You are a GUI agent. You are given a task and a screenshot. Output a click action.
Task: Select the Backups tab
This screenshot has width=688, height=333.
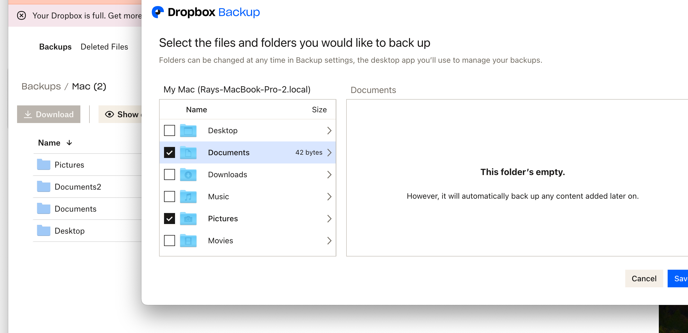click(55, 47)
